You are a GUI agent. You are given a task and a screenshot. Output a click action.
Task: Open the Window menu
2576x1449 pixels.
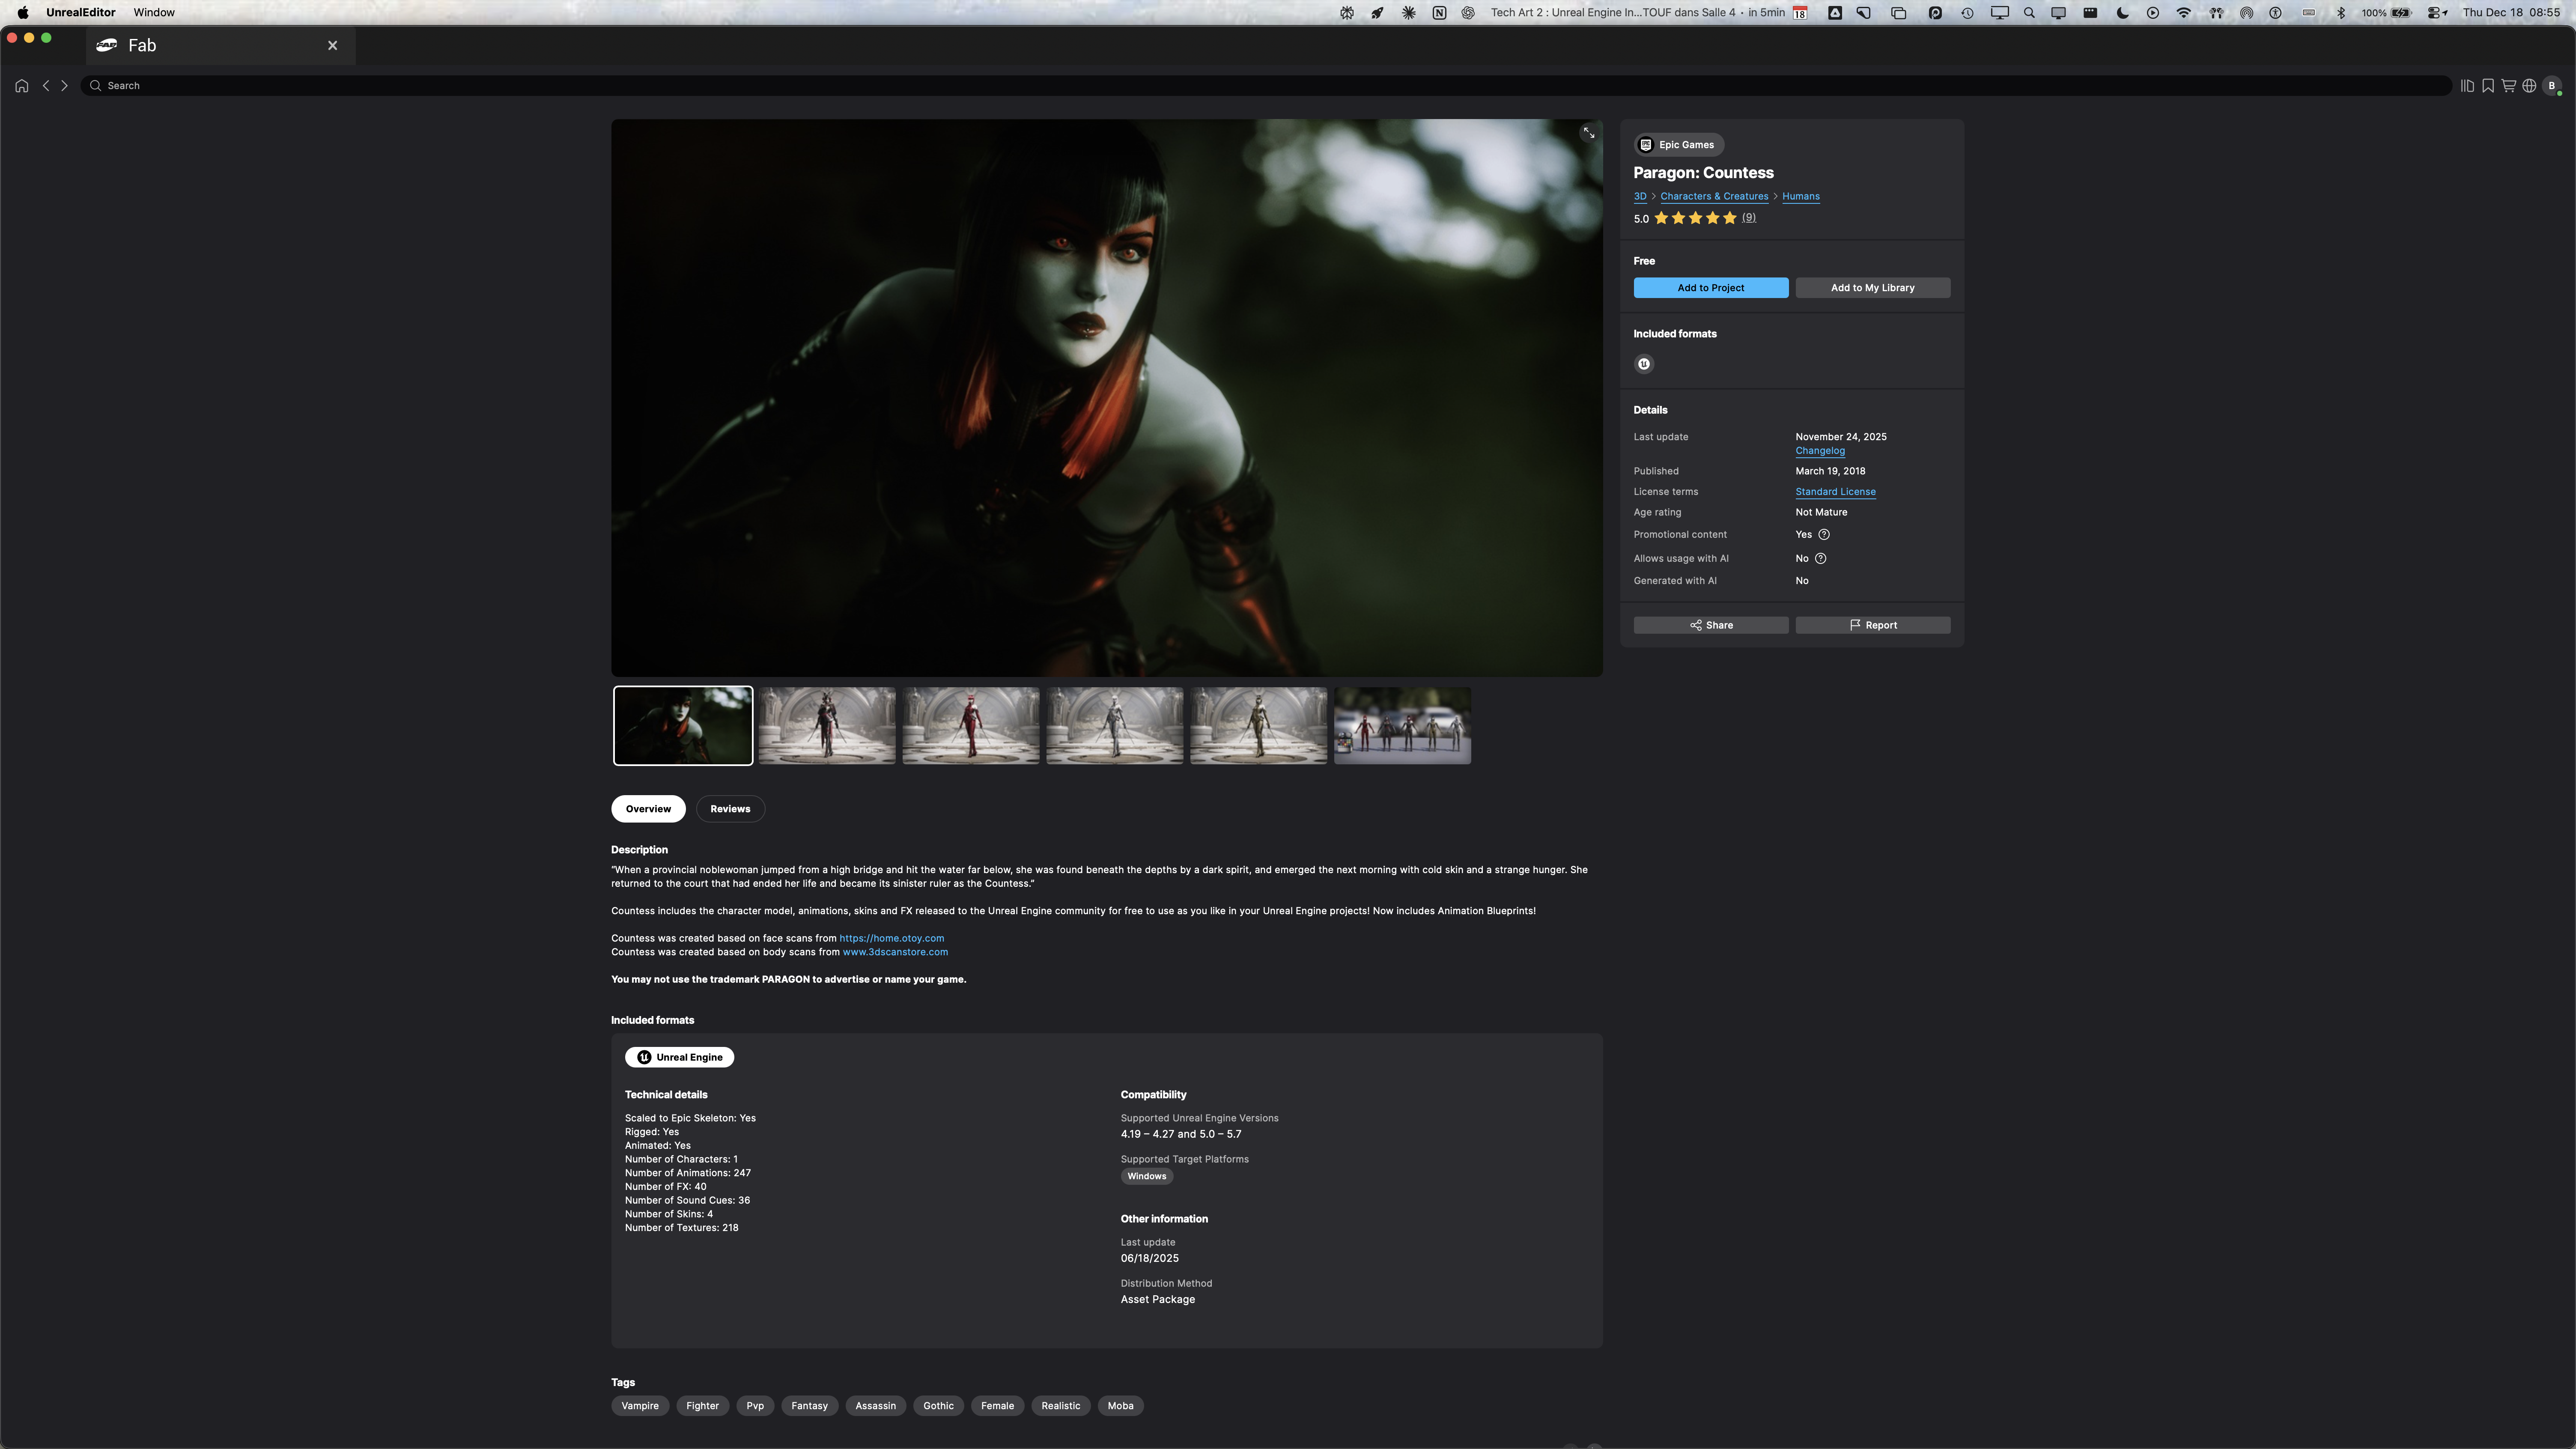click(154, 13)
